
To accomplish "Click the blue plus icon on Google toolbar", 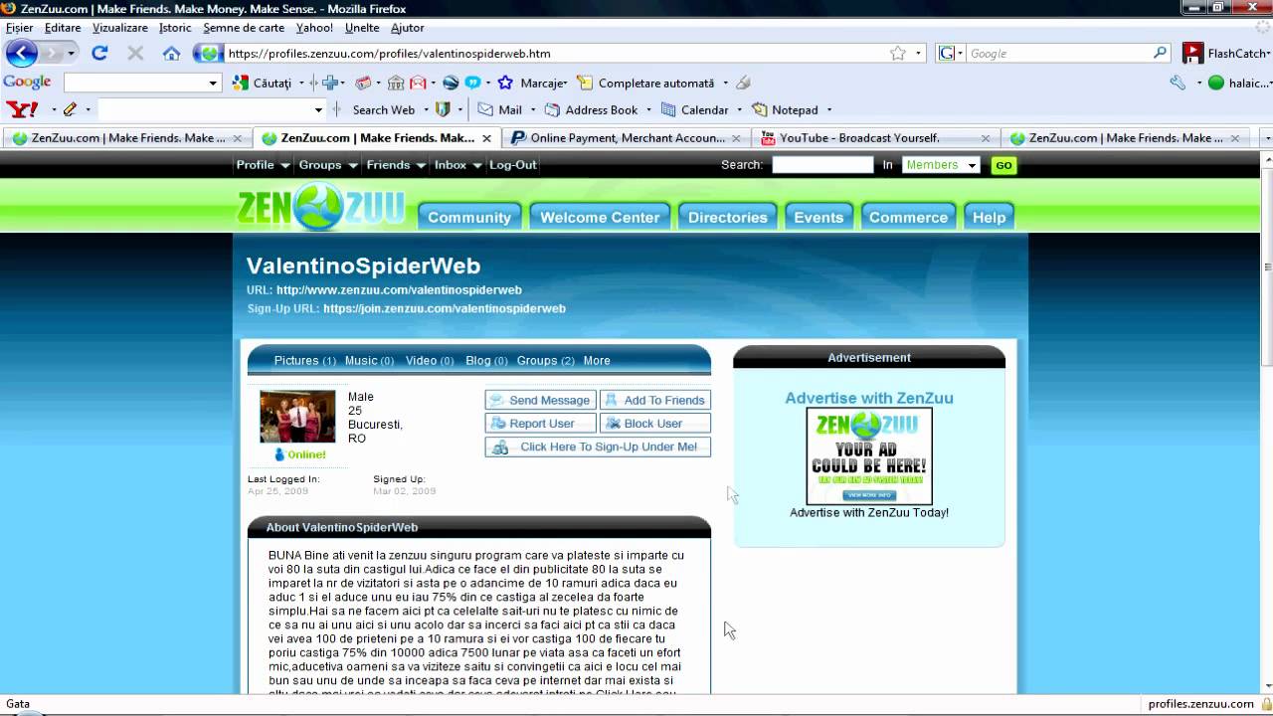I will coord(330,83).
